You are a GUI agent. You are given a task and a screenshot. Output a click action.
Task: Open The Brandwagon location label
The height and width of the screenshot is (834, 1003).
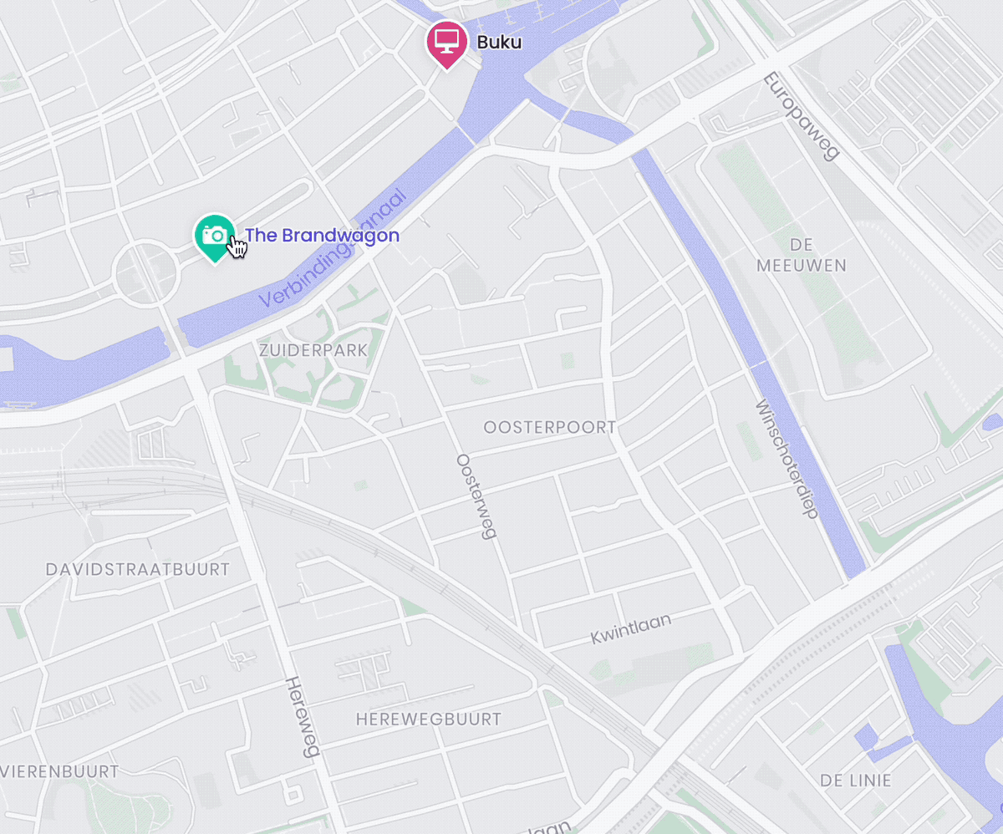(322, 236)
